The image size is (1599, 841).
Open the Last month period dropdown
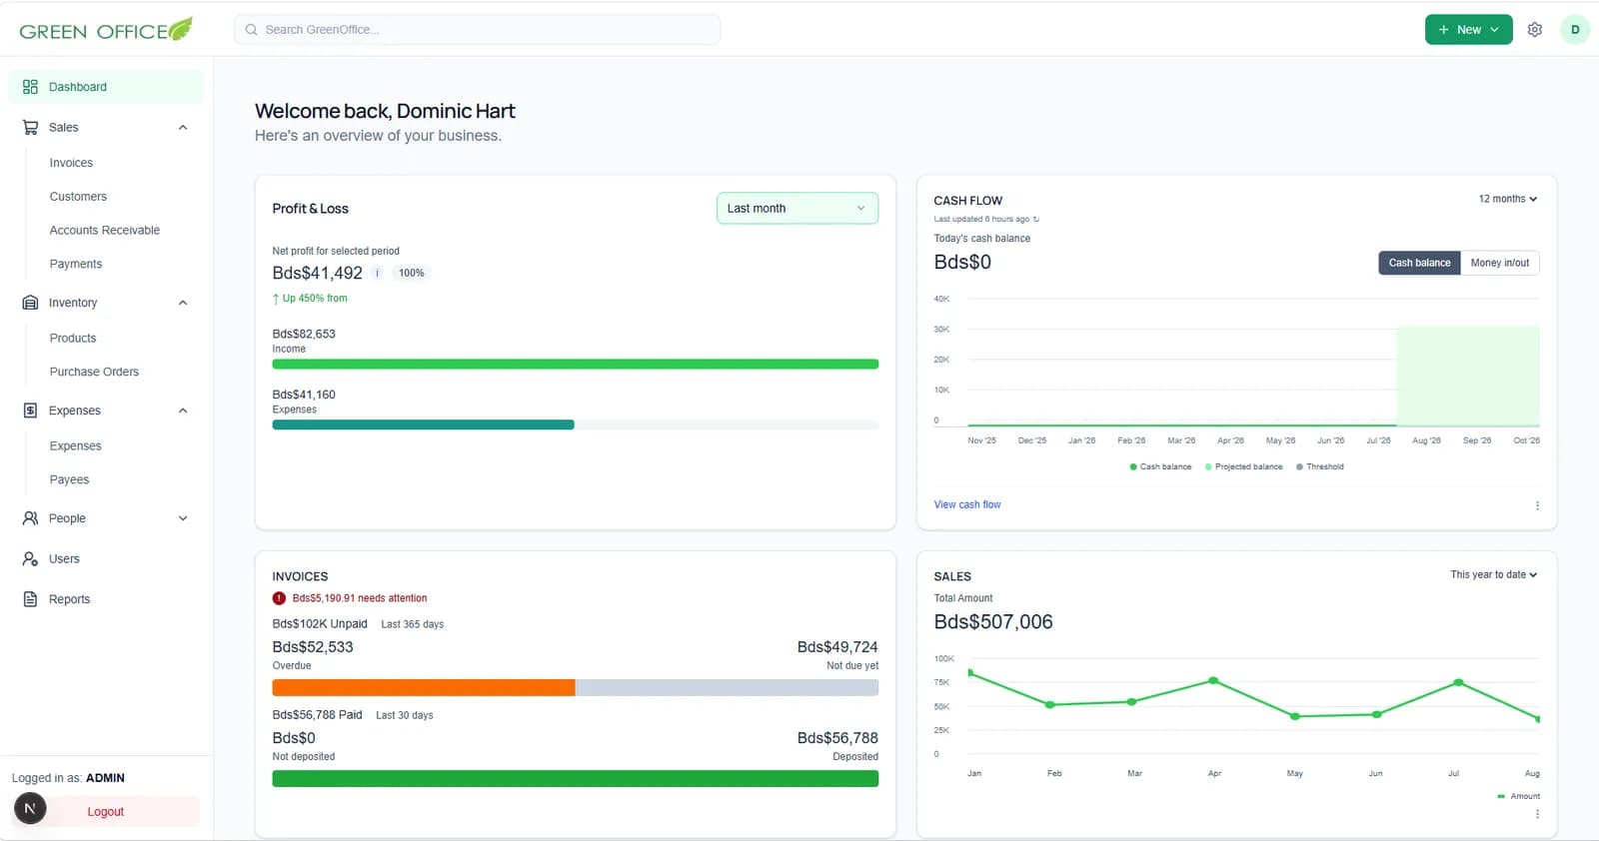point(798,208)
